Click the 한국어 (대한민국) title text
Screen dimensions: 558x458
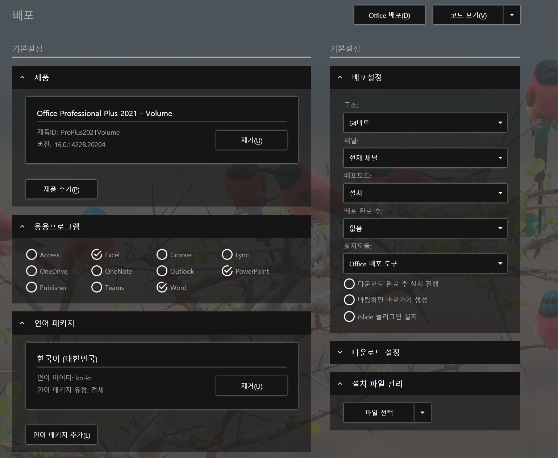coord(67,359)
